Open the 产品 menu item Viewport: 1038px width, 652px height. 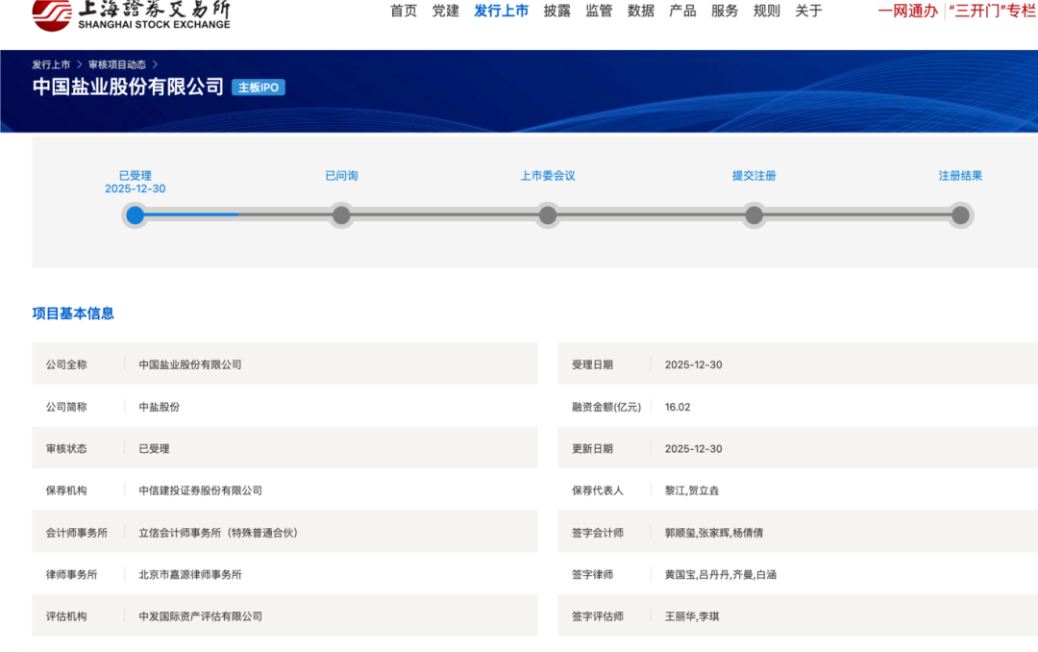(x=682, y=11)
